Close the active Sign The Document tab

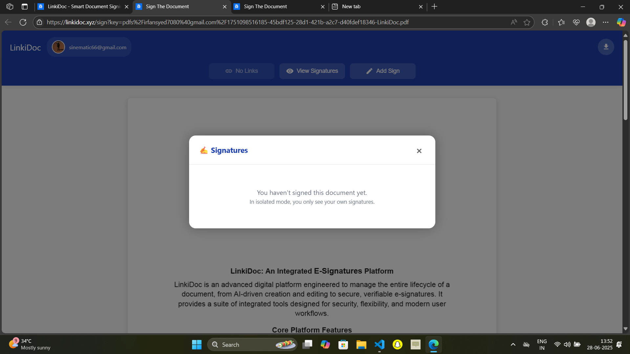click(x=225, y=7)
